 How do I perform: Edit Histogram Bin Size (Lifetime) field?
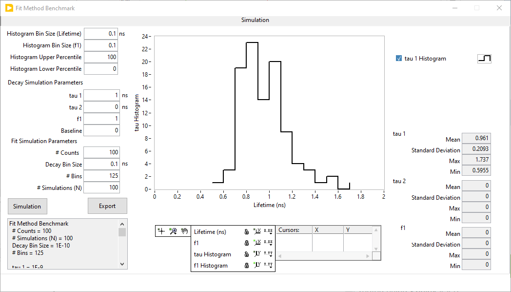coord(101,34)
